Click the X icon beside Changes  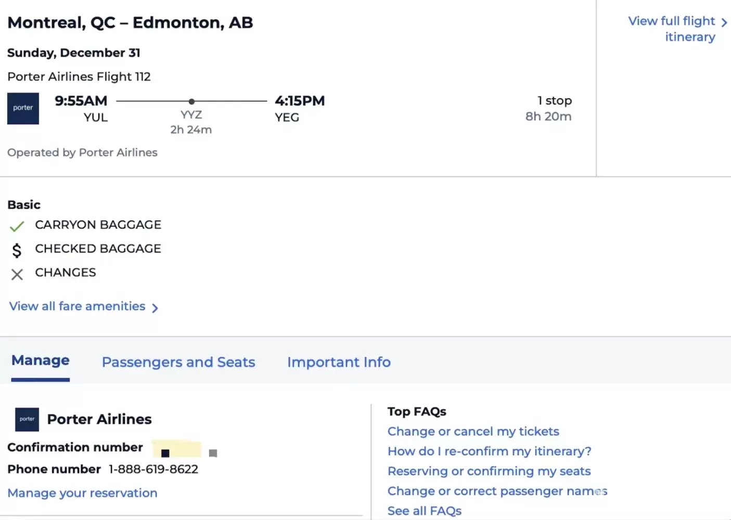(x=17, y=274)
